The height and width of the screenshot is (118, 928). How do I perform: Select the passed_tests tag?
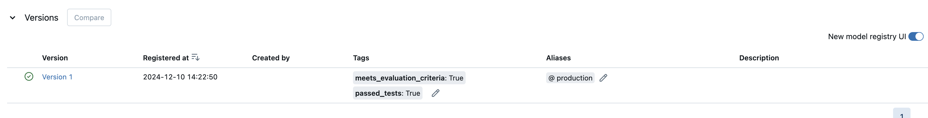387,93
